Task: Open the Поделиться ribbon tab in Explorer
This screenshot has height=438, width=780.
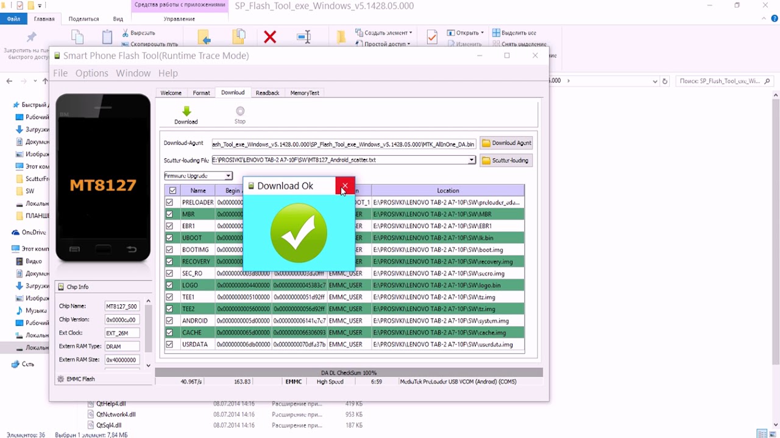Action: 84,19
